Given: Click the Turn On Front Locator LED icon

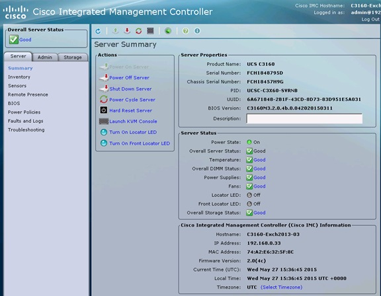Looking at the screenshot, I should pos(104,143).
